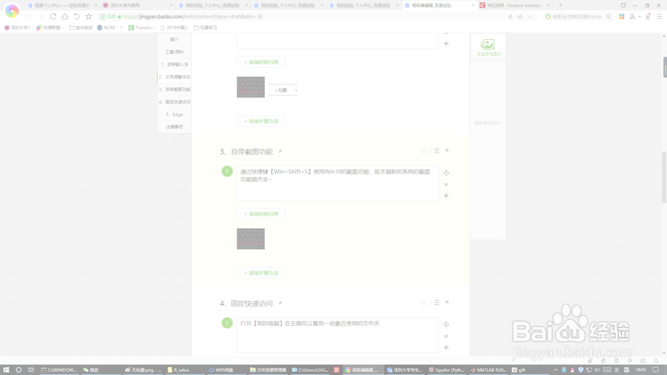Click the search magnifier icon
Viewport: 667px width, 375px height.
tap(608, 17)
